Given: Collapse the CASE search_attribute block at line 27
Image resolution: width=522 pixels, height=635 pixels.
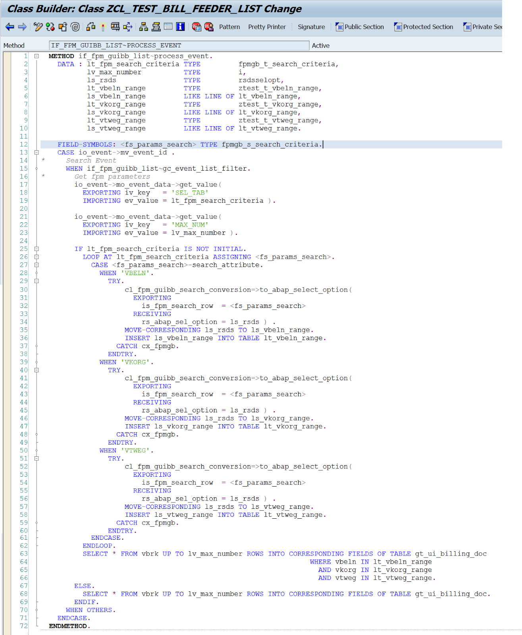Looking at the screenshot, I should click(37, 265).
